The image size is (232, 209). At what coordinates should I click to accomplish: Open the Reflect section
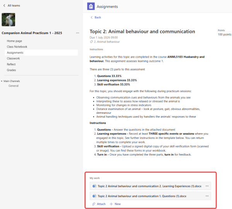click(x=11, y=64)
